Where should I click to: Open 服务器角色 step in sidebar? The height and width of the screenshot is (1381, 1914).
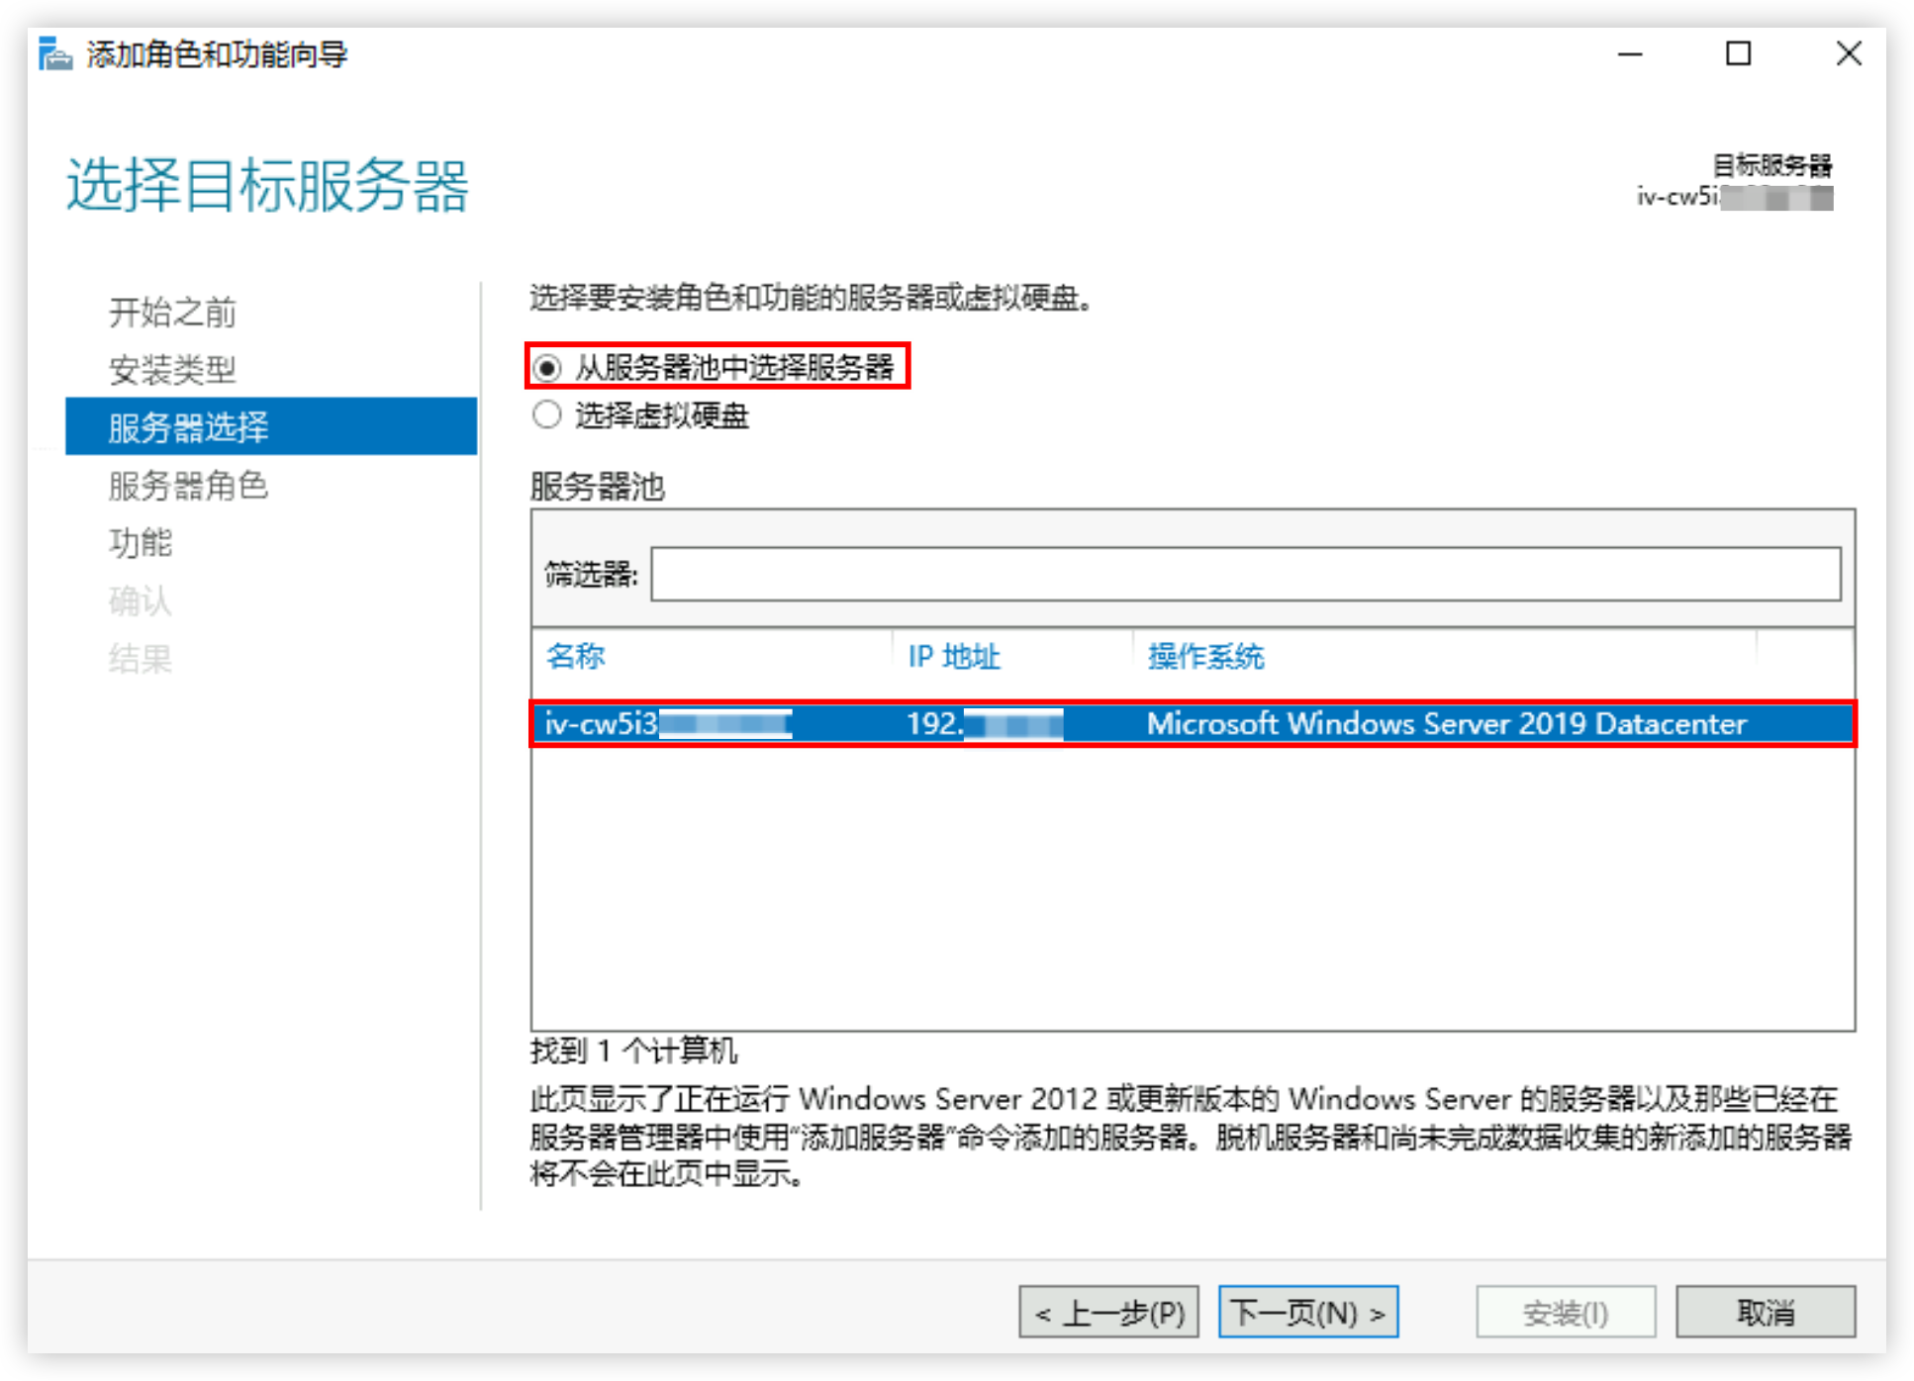pos(188,486)
